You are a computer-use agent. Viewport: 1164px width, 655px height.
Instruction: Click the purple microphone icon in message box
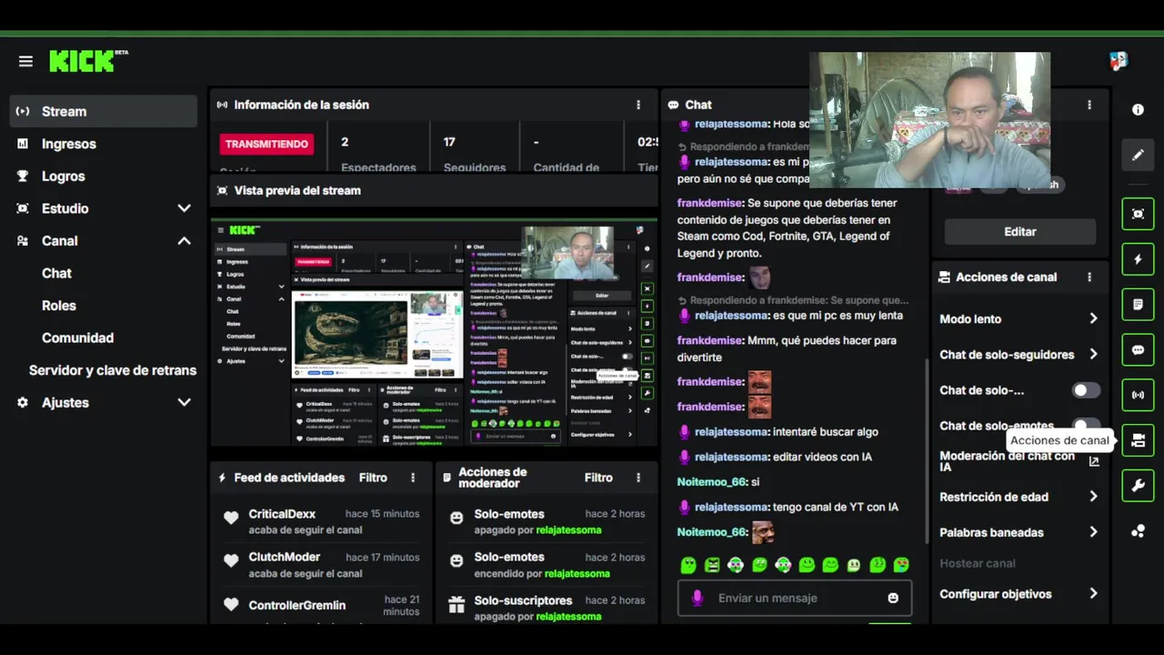tap(697, 598)
